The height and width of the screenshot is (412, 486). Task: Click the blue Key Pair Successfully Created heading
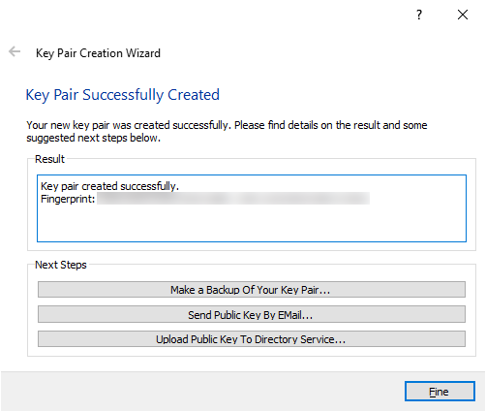[123, 95]
